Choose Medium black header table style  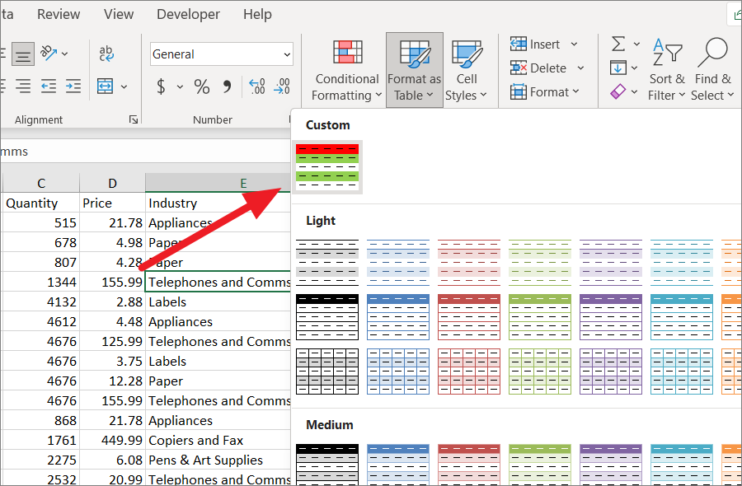(327, 465)
